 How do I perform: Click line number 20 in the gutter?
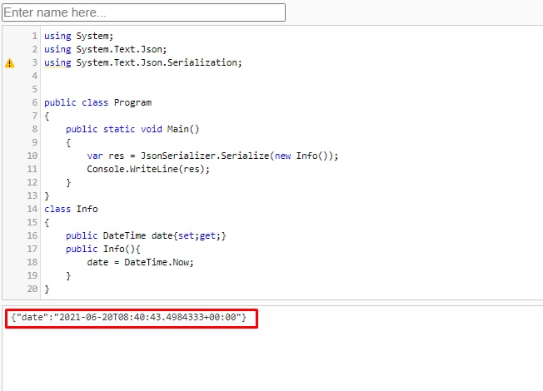click(32, 289)
